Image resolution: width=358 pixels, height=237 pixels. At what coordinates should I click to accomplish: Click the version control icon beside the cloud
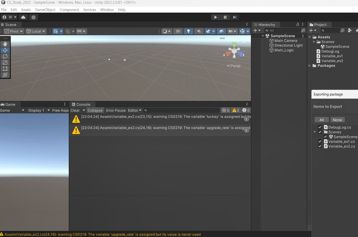(34, 17)
